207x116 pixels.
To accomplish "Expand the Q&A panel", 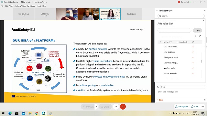I will pyautogui.click(x=157, y=100).
